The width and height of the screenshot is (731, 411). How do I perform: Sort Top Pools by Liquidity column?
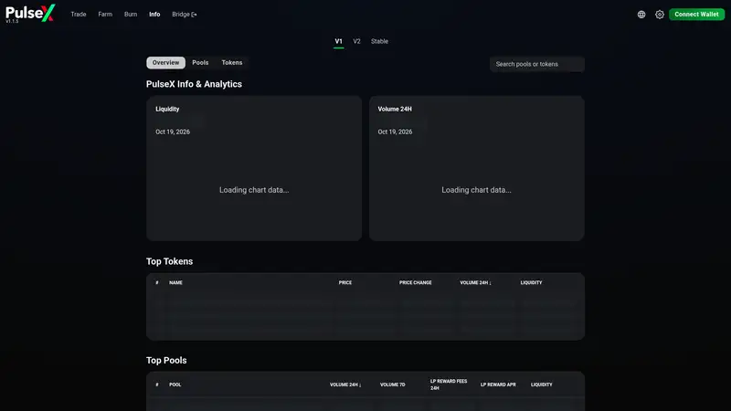(541, 385)
